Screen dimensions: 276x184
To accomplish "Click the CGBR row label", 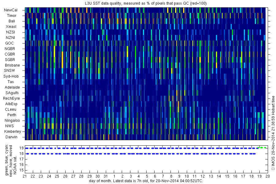I will click(x=10, y=54).
